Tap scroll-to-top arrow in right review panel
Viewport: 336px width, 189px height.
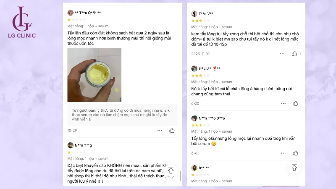tap(294, 167)
